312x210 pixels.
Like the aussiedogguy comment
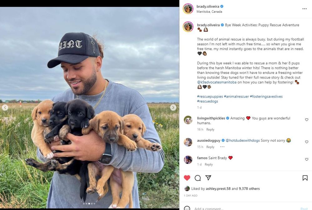pos(306,142)
